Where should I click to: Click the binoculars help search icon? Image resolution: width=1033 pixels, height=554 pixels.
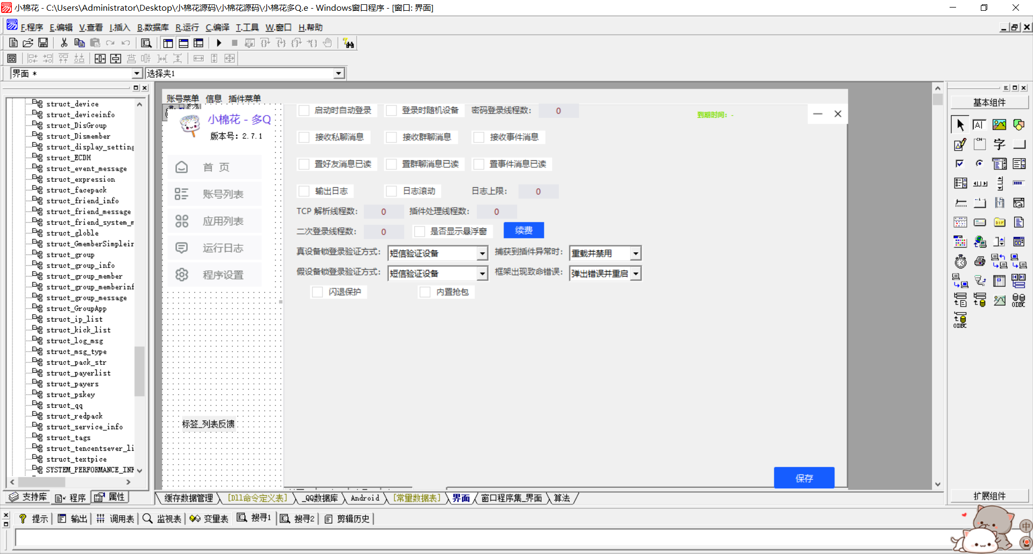tap(349, 44)
